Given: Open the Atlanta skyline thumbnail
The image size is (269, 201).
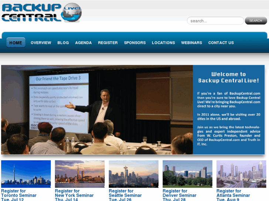Looking at the screenshot, I should click(241, 174).
